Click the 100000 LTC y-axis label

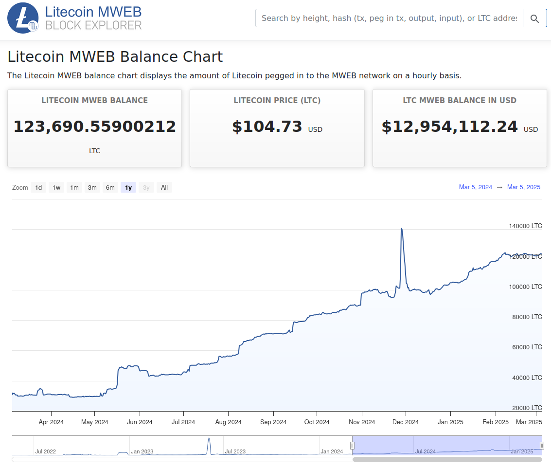[525, 287]
